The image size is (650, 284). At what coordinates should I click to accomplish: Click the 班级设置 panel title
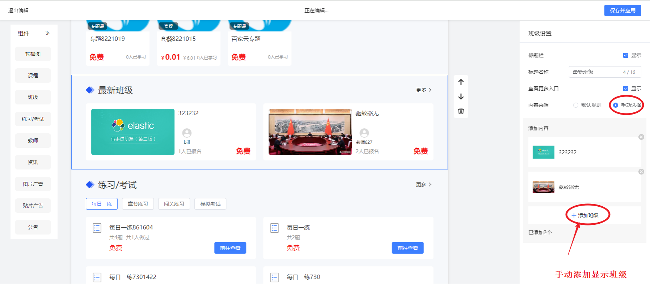click(540, 34)
